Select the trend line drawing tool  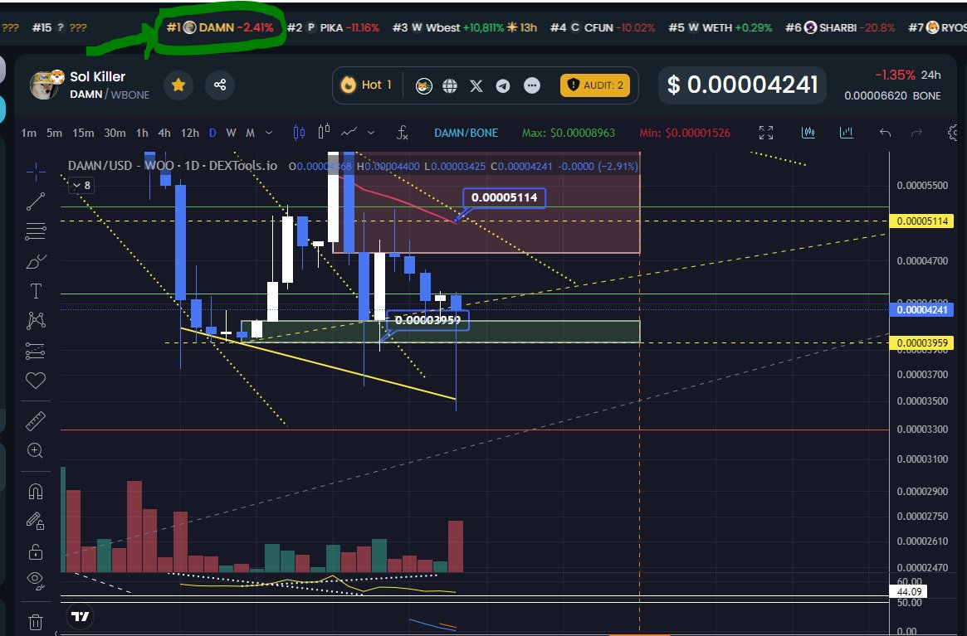[x=36, y=201]
